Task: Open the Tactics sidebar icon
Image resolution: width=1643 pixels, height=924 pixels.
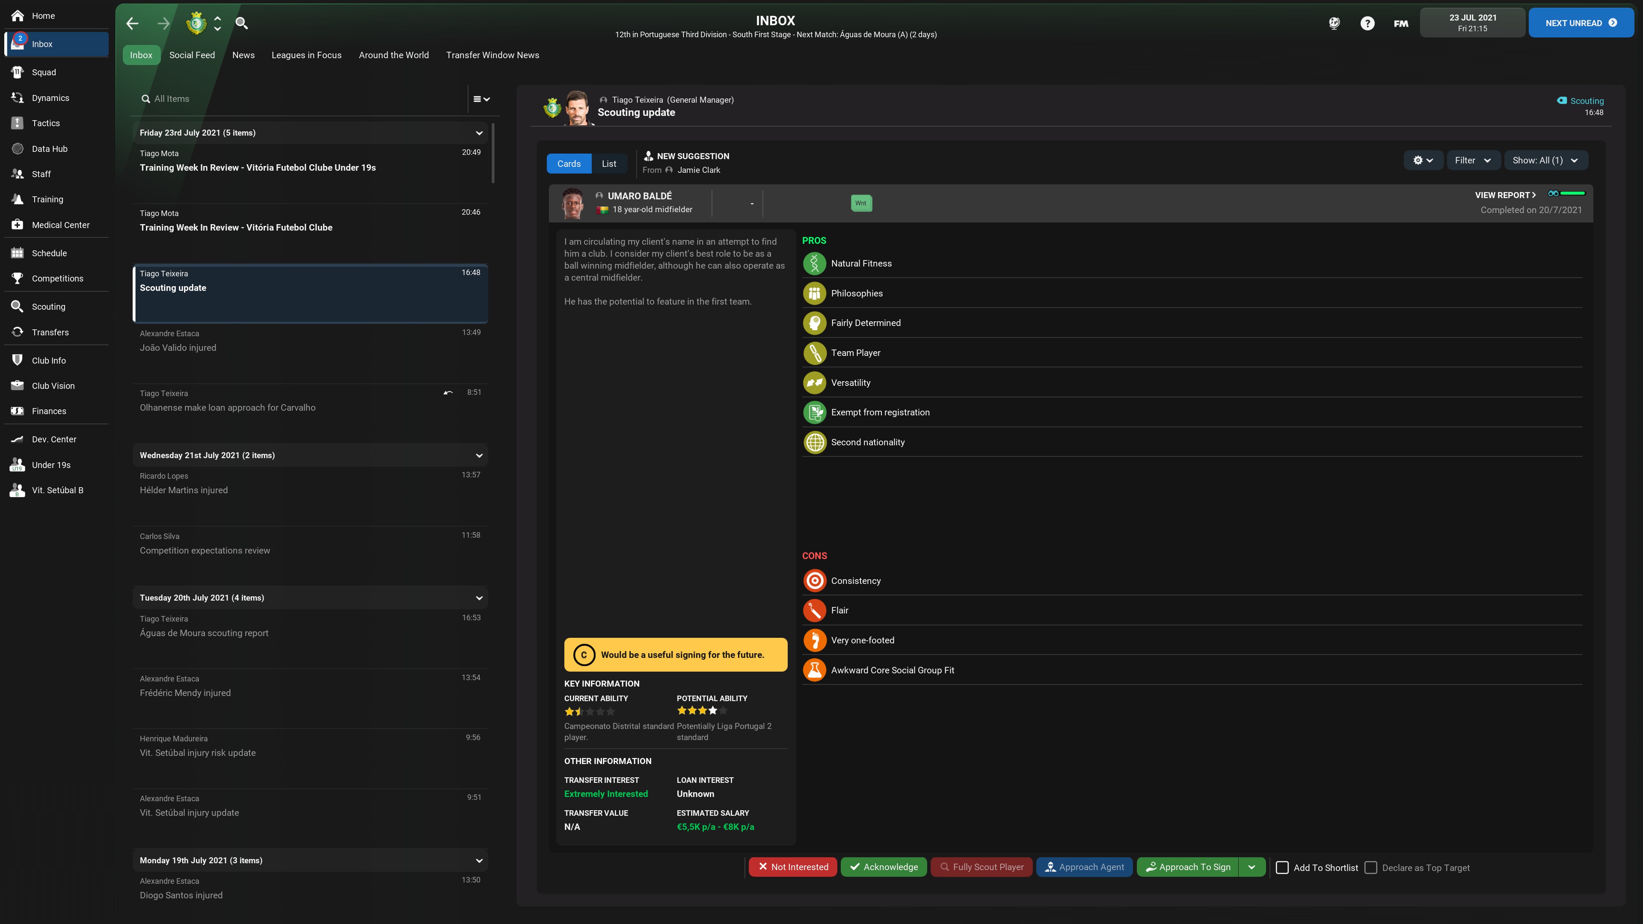Action: pos(17,123)
